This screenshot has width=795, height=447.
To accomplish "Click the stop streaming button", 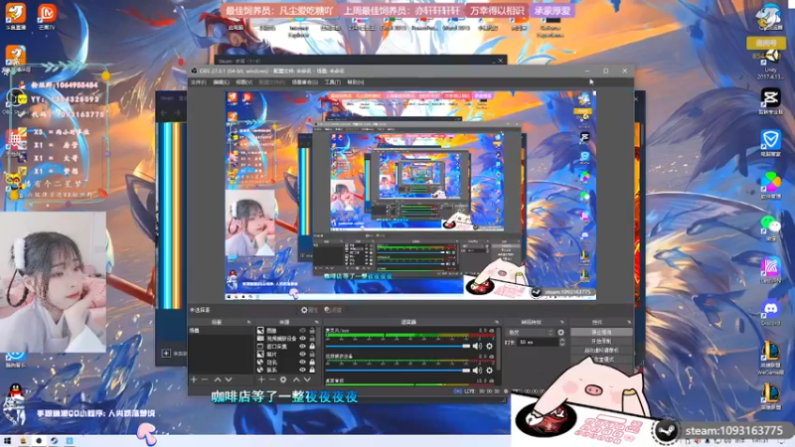I will pyautogui.click(x=601, y=332).
